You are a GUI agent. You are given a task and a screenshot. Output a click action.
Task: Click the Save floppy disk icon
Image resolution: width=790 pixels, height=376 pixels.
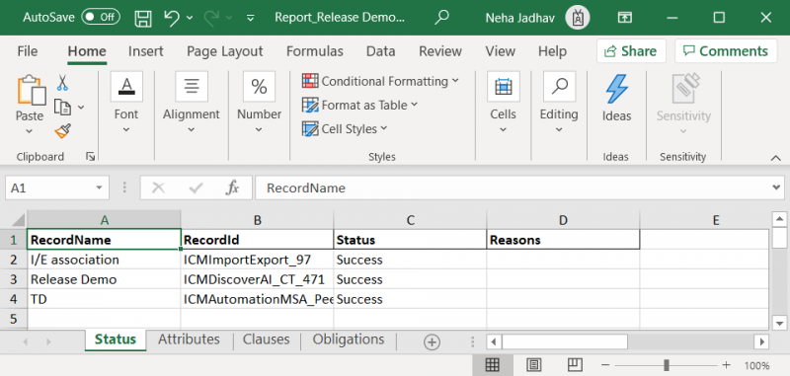click(x=143, y=18)
